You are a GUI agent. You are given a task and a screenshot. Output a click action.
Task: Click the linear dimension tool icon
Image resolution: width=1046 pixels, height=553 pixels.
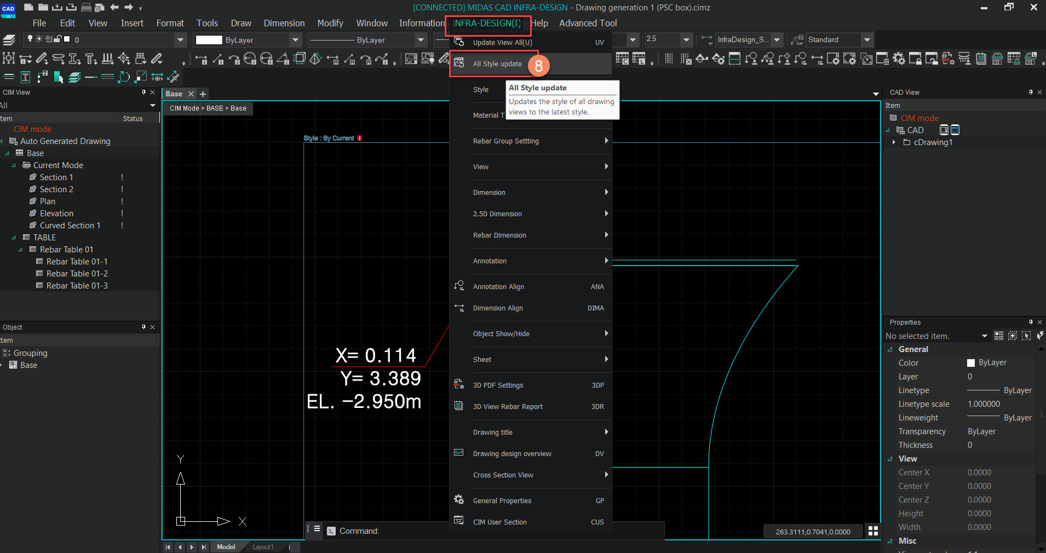(201, 59)
